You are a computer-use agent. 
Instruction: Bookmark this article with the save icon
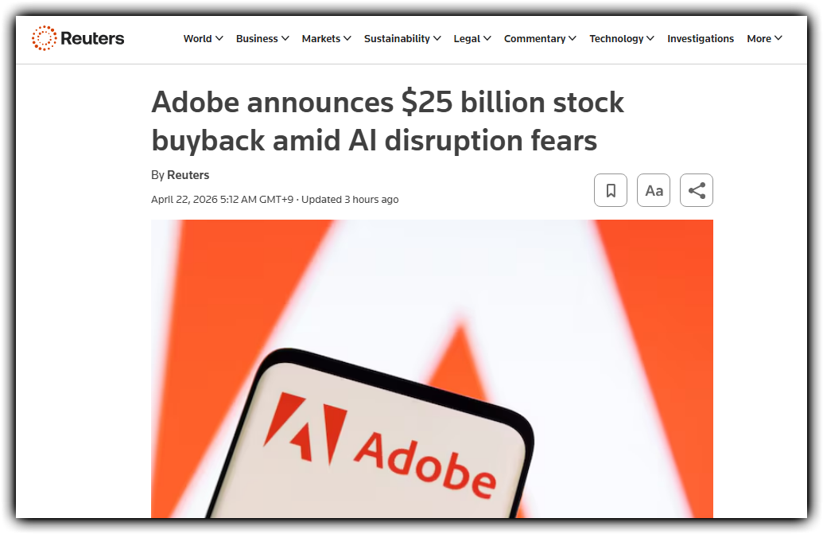coord(611,190)
